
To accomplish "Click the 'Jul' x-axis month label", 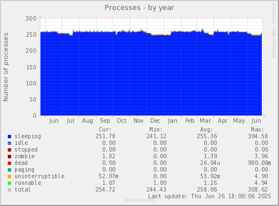I will point(70,121).
